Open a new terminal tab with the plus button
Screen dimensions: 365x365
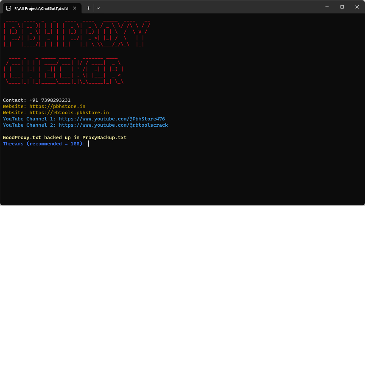coord(88,8)
